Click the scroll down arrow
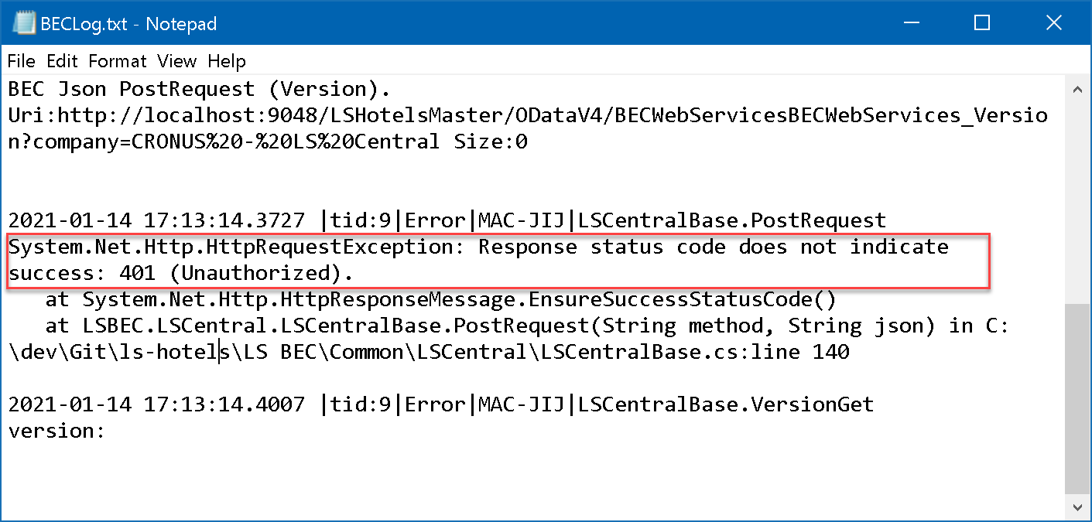Screen dimensions: 1092x522 (1075, 507)
